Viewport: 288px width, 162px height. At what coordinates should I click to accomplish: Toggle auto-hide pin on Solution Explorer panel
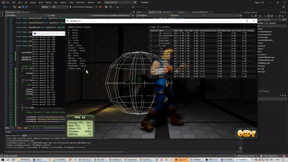tap(283, 12)
